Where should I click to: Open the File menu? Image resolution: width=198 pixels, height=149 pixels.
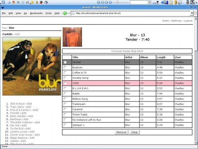4,13
